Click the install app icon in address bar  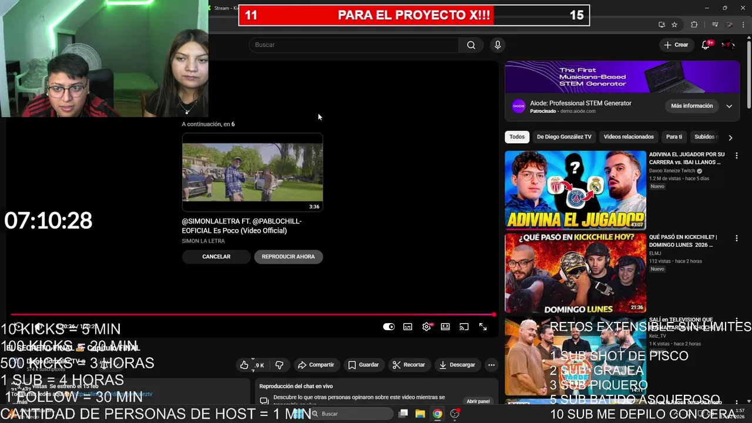click(662, 25)
